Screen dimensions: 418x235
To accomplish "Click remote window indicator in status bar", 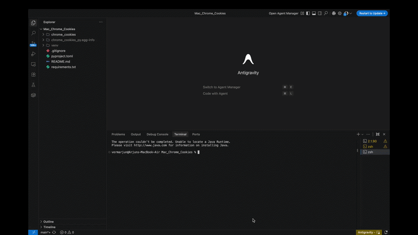I will 33,232.
